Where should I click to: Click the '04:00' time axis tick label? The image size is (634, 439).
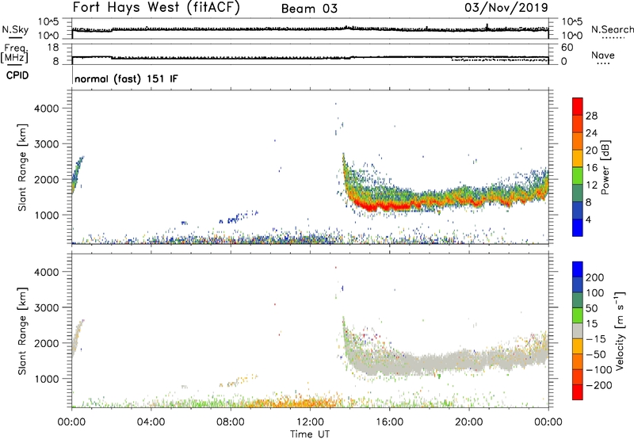[x=151, y=422]
